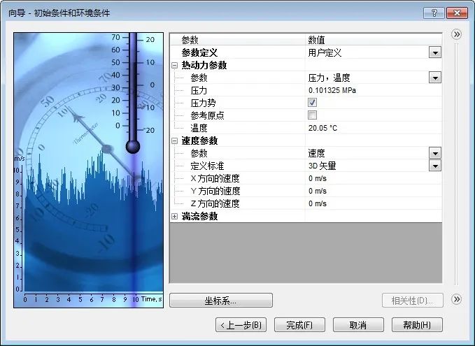Click the help question mark title button
This screenshot has height=346, width=475.
tap(434, 13)
